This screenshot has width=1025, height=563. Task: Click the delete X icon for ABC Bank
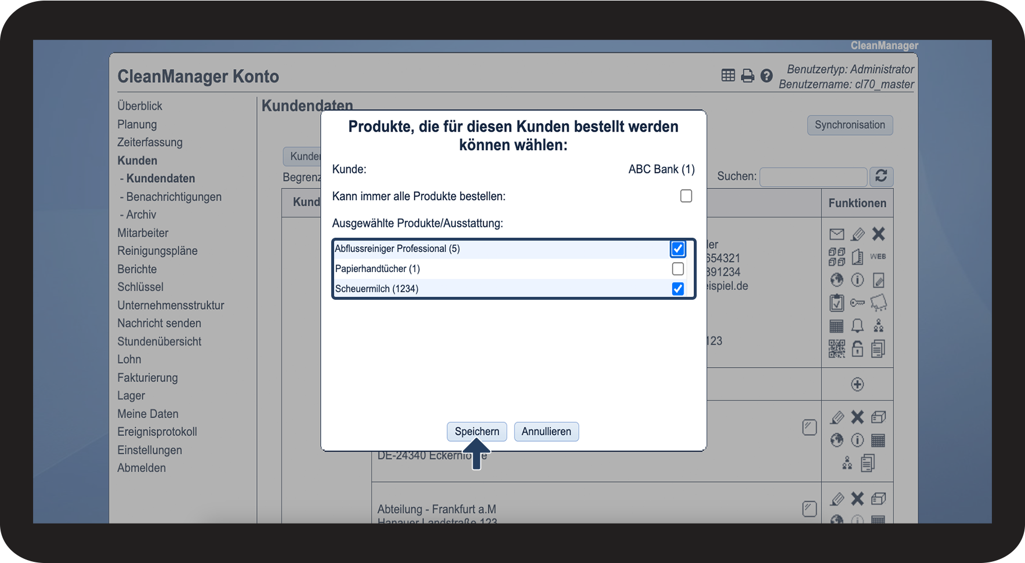tap(878, 234)
